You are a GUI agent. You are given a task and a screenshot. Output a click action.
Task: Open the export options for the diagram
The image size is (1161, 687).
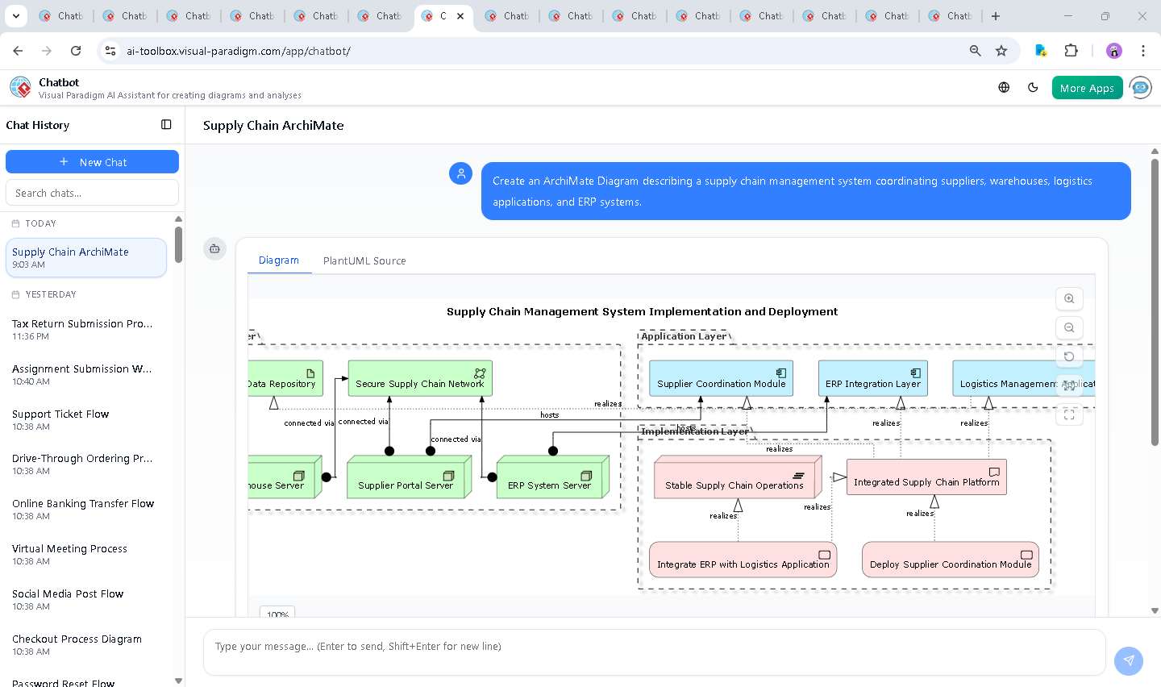[x=214, y=249]
